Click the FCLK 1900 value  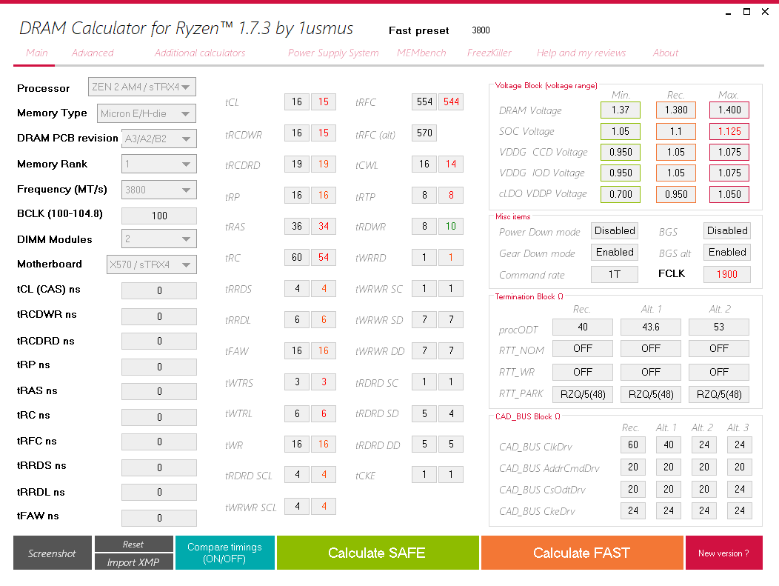pyautogui.click(x=727, y=274)
